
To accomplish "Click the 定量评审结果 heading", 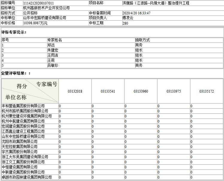I will pyautogui.click(x=16, y=73).
